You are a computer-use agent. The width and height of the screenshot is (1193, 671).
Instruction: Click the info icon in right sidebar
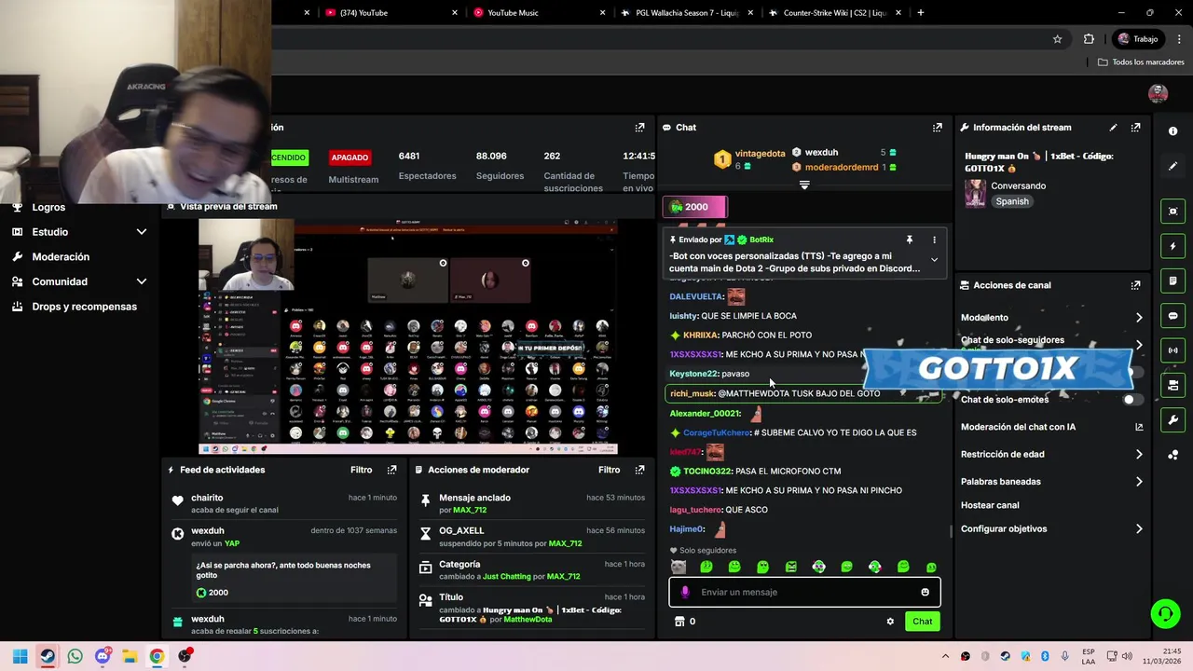pos(1172,131)
